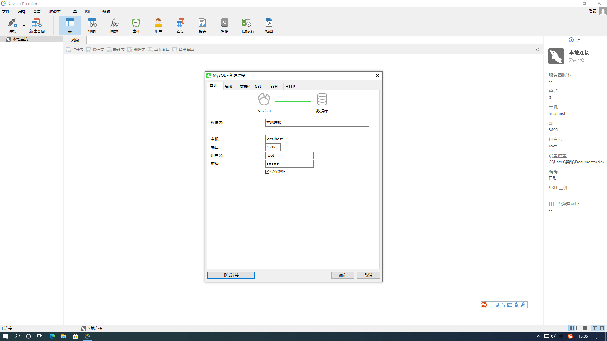
Task: Click the Event (事件) clock icon
Action: click(136, 23)
